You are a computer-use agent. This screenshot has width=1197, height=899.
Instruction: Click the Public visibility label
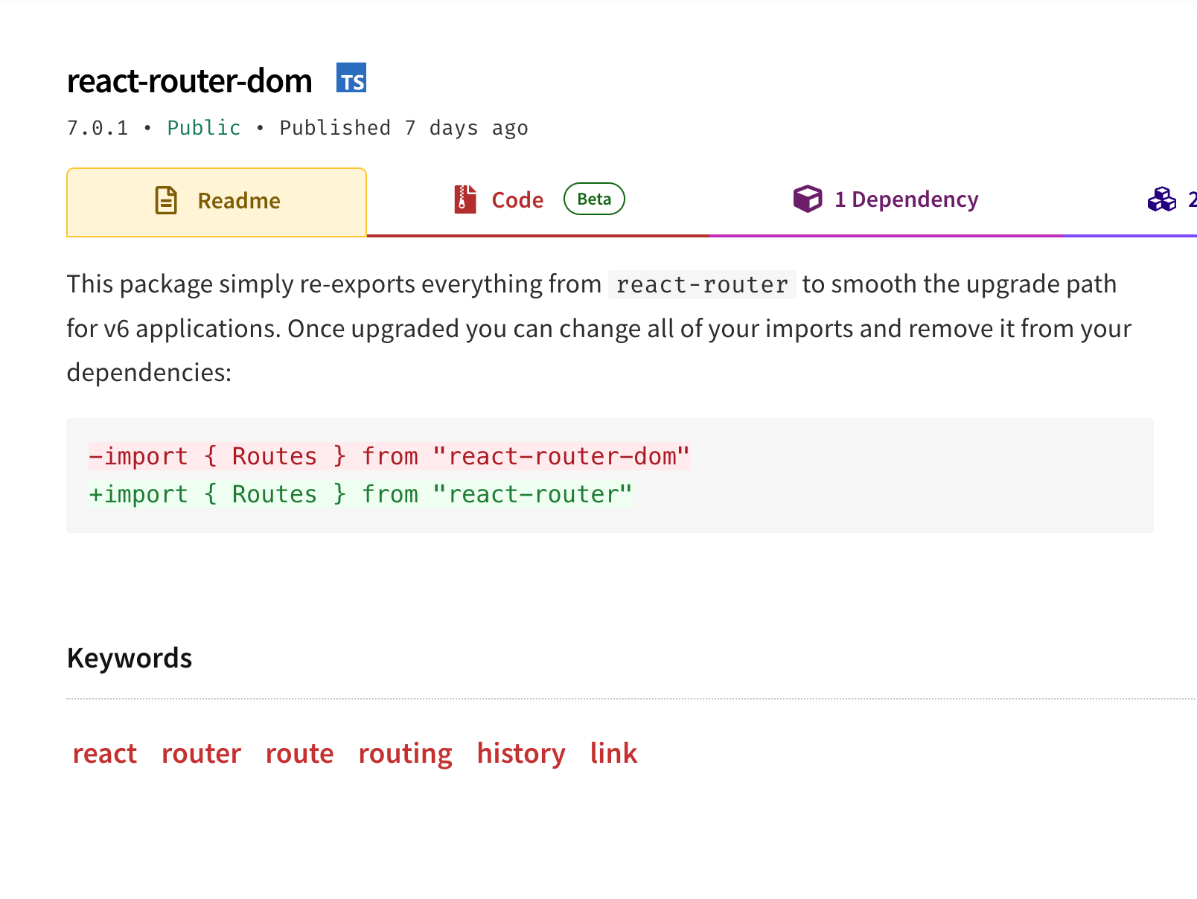[x=204, y=128]
